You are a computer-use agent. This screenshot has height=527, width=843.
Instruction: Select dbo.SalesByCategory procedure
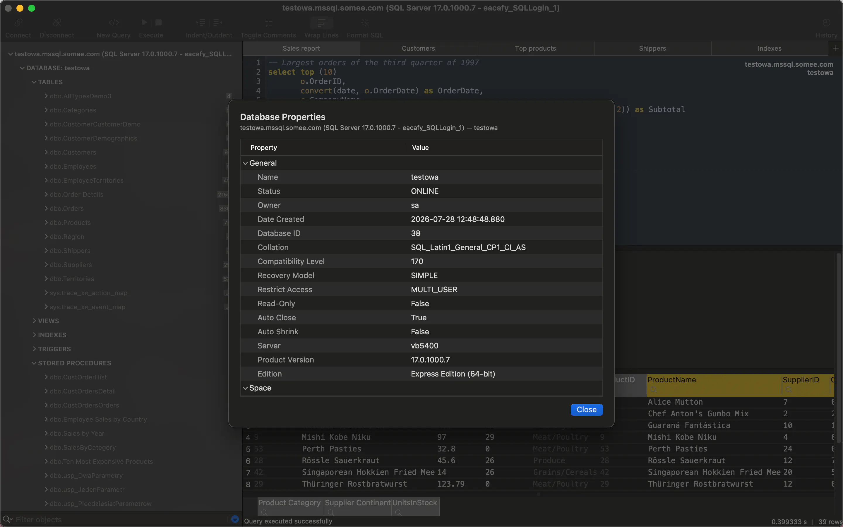pos(83,448)
